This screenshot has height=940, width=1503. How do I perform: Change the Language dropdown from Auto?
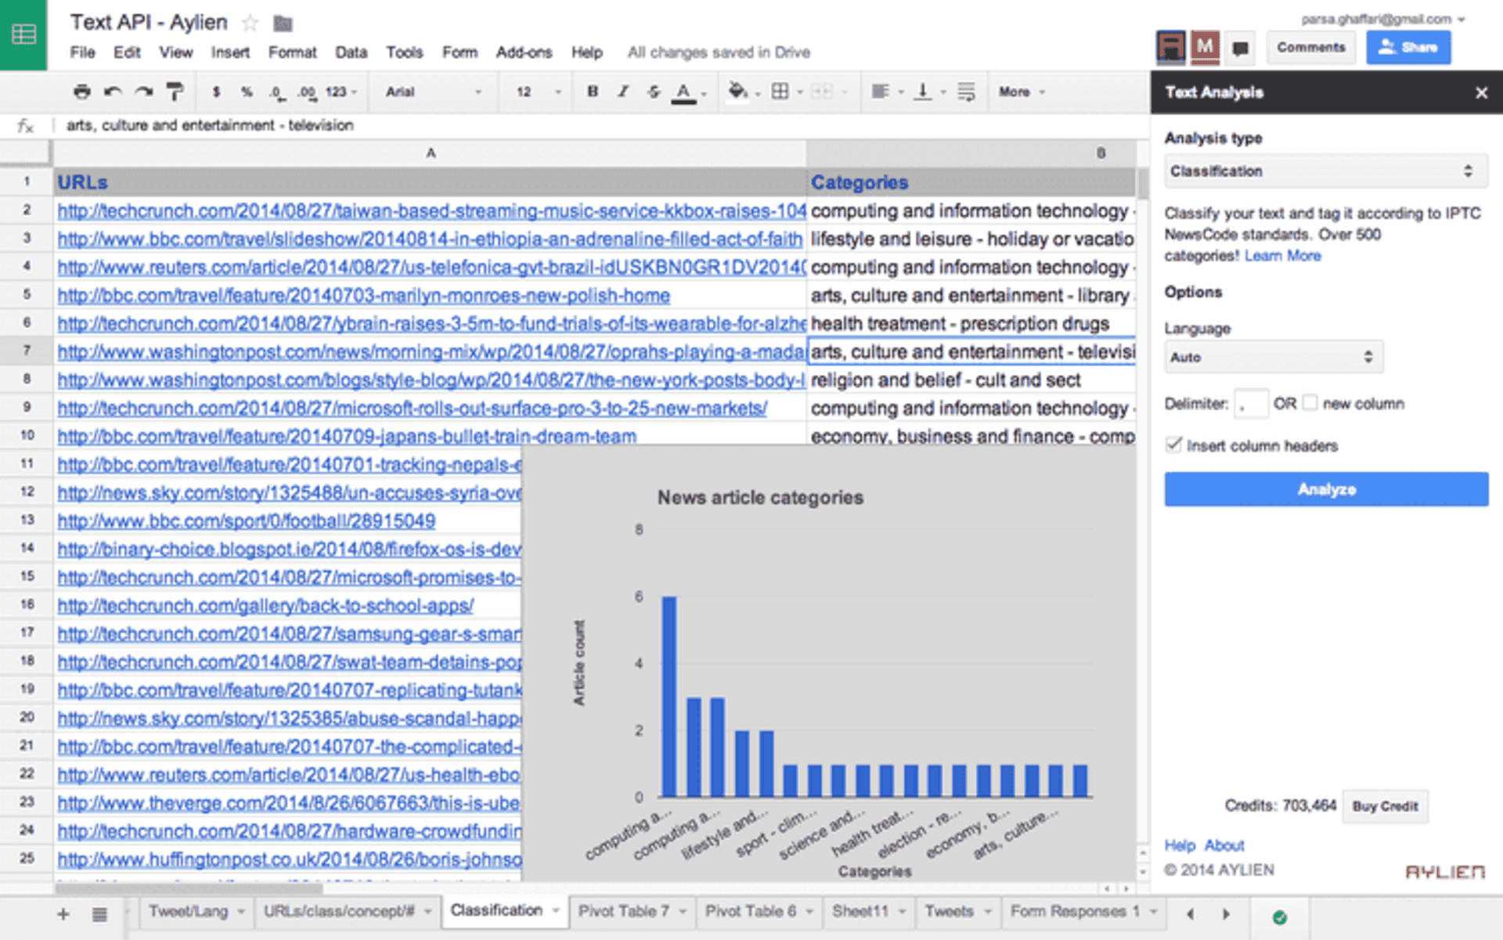click(x=1273, y=357)
